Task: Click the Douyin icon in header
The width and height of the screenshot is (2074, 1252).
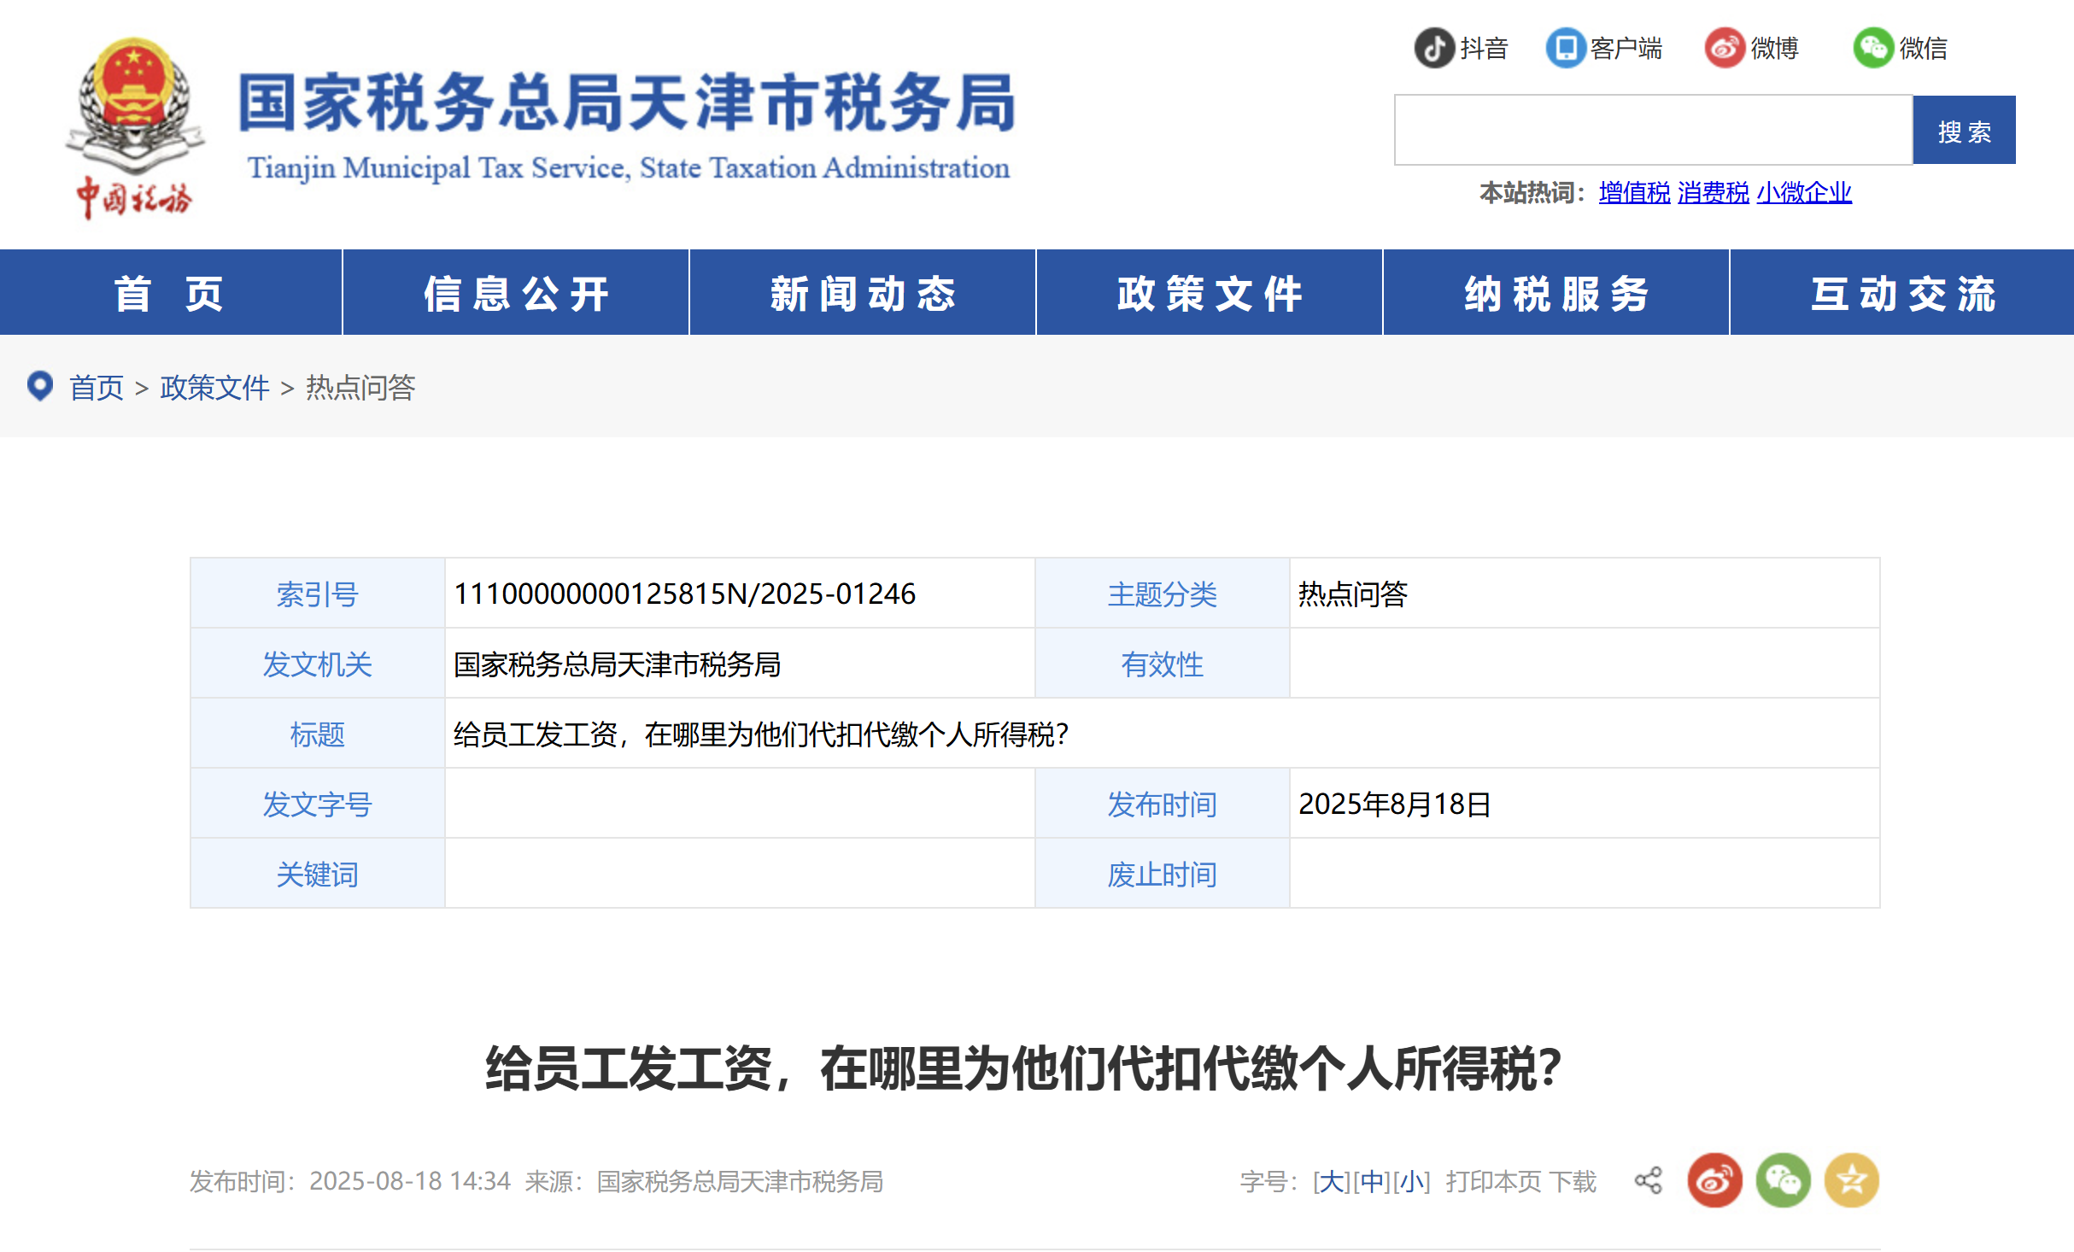Action: pyautogui.click(x=1434, y=48)
